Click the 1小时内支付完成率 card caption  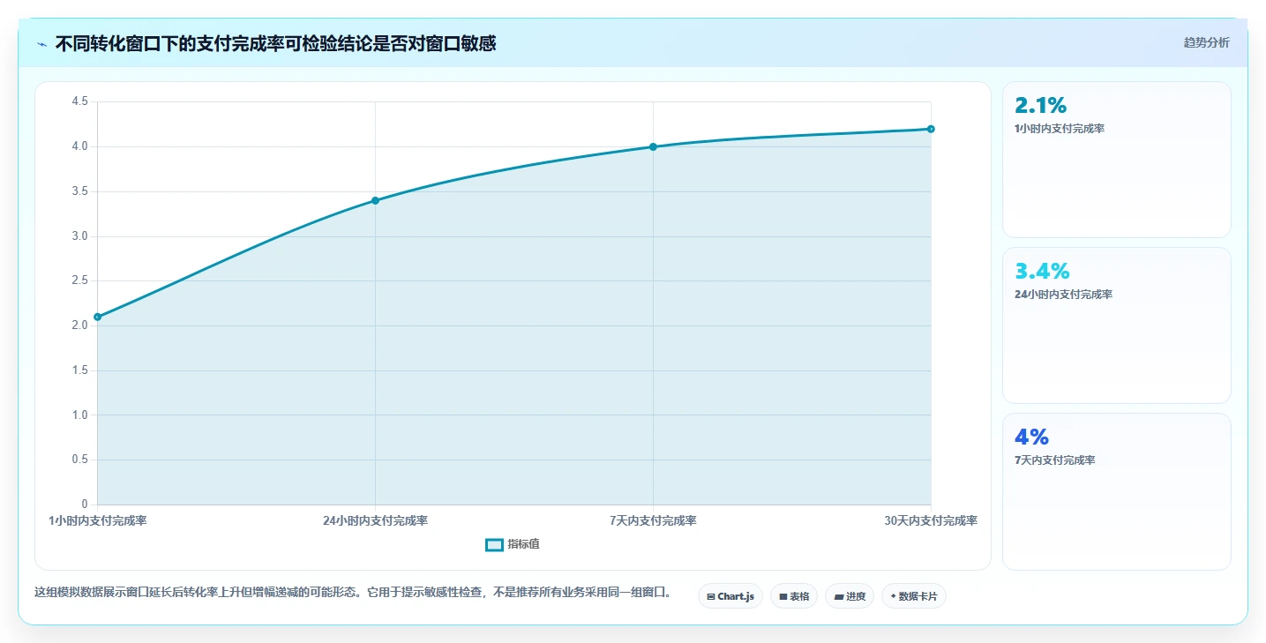click(x=1060, y=128)
